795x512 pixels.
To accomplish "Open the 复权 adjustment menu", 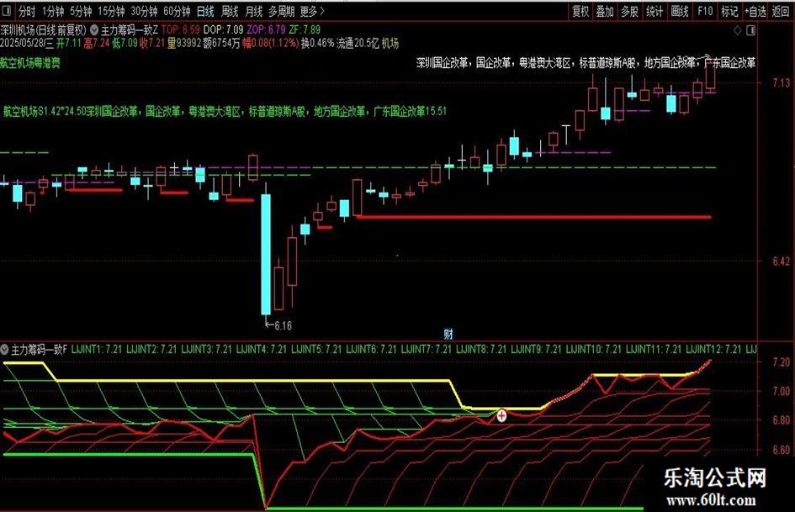I will click(580, 11).
